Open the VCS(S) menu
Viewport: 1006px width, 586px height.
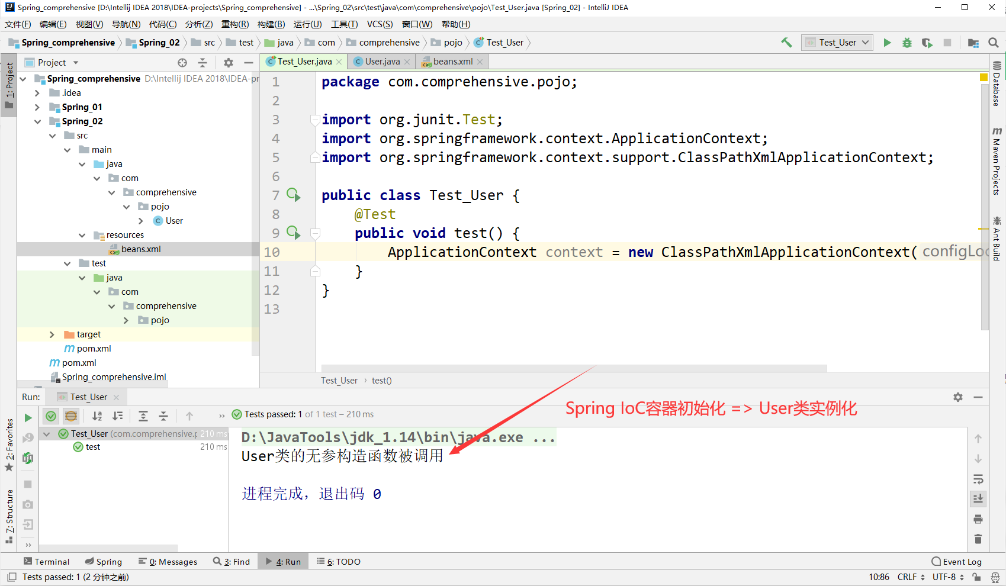pos(380,24)
